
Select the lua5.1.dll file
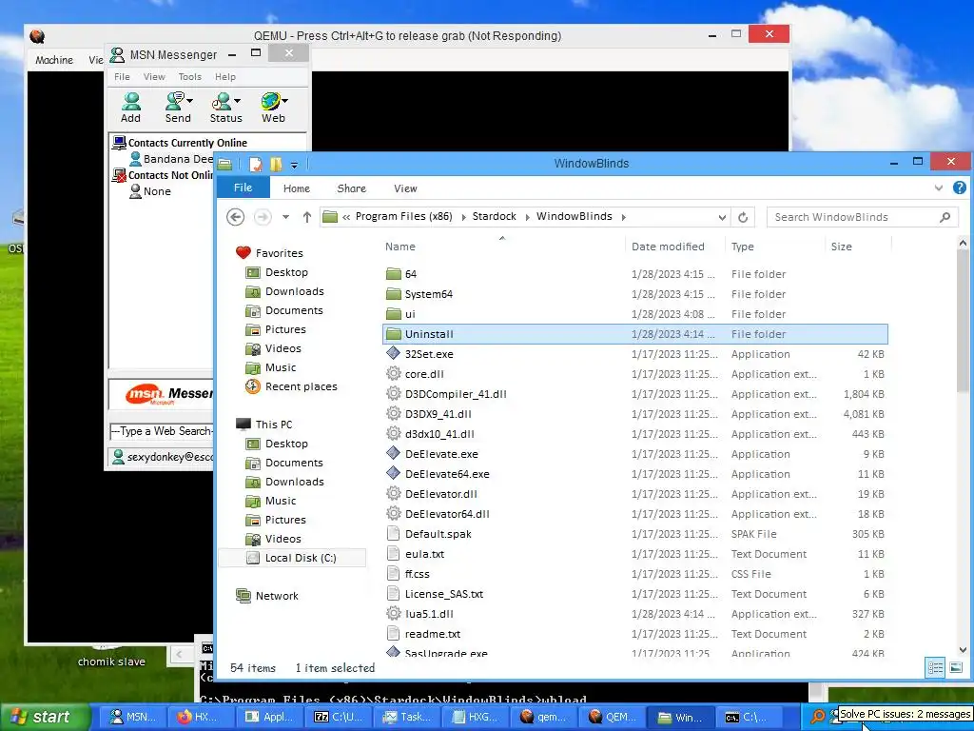[x=634, y=614]
